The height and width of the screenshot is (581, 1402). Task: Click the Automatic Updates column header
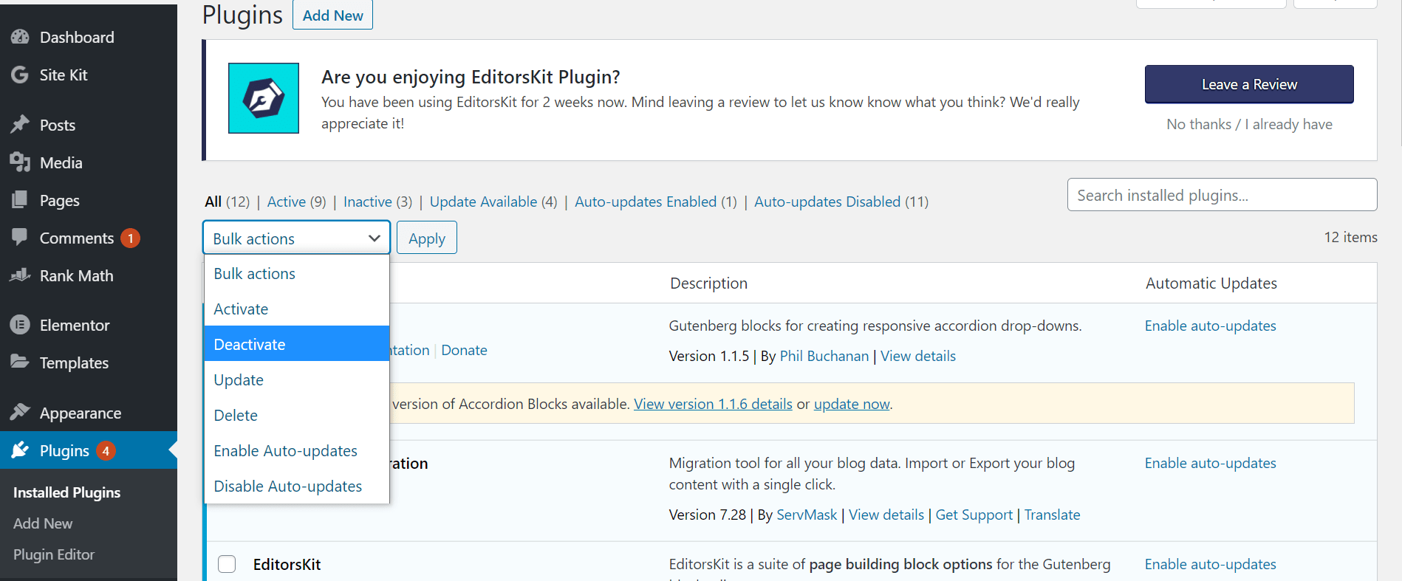(x=1211, y=283)
